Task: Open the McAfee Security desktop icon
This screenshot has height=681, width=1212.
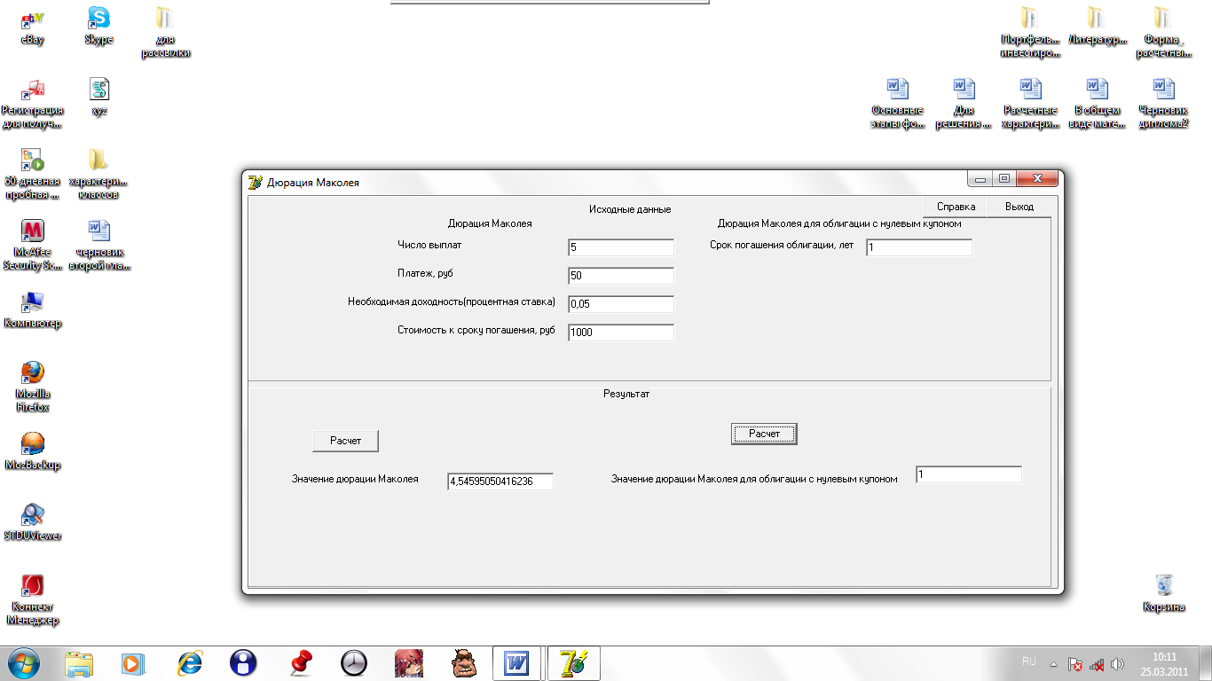Action: 33,244
